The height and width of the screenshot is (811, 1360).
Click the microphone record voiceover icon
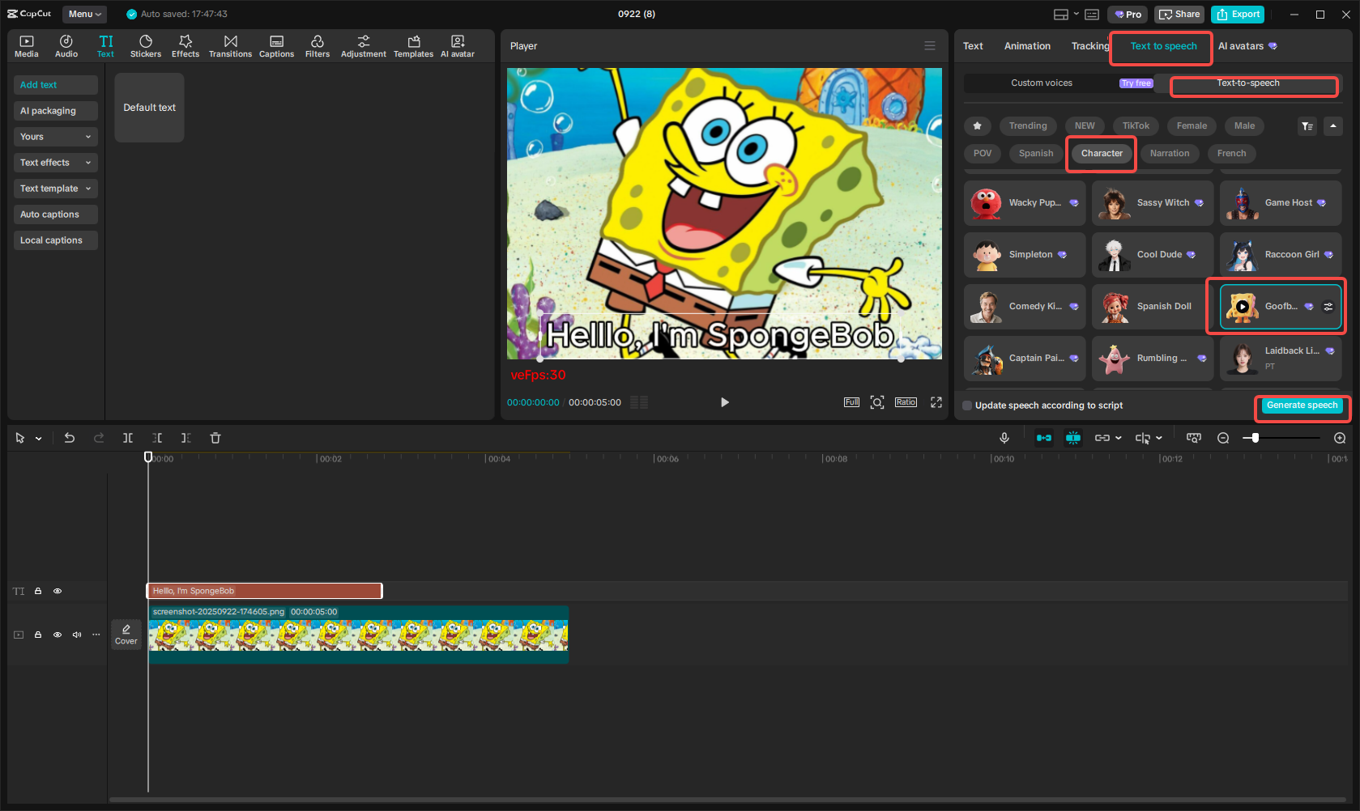(1004, 438)
